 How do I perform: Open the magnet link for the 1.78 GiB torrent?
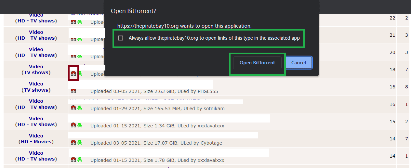[x=73, y=160]
